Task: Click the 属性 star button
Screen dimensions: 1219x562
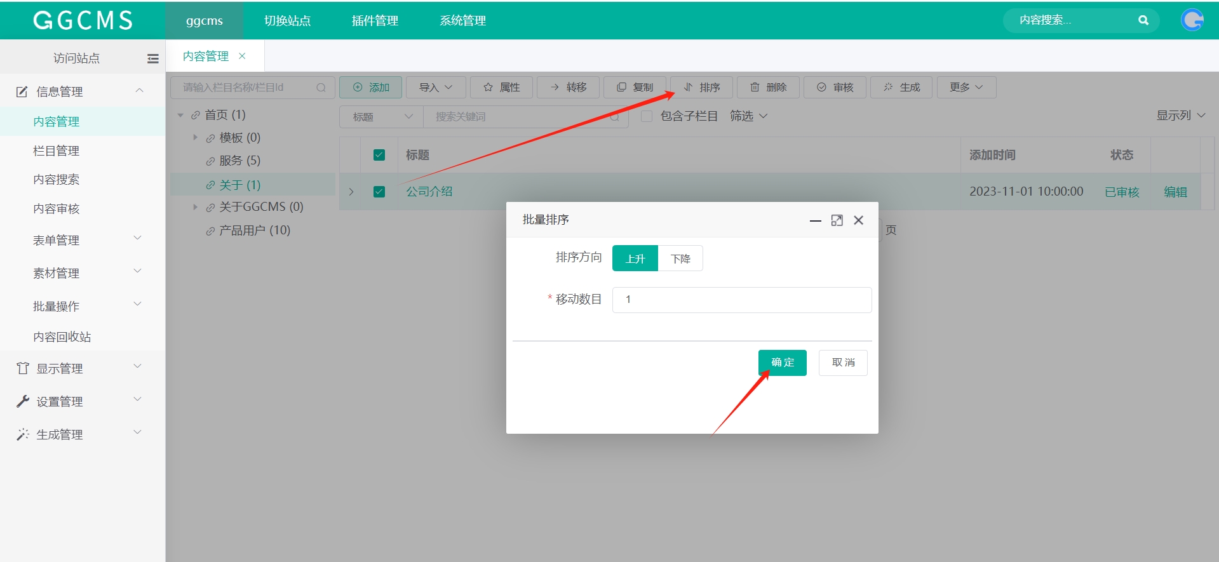Action: coord(502,88)
